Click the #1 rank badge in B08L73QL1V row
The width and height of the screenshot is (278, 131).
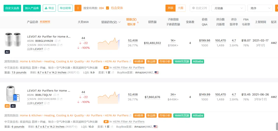coord(106,122)
